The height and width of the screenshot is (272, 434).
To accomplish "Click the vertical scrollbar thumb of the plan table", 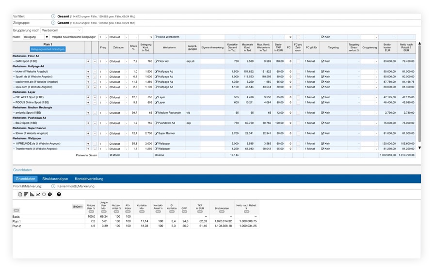I will 419,93.
